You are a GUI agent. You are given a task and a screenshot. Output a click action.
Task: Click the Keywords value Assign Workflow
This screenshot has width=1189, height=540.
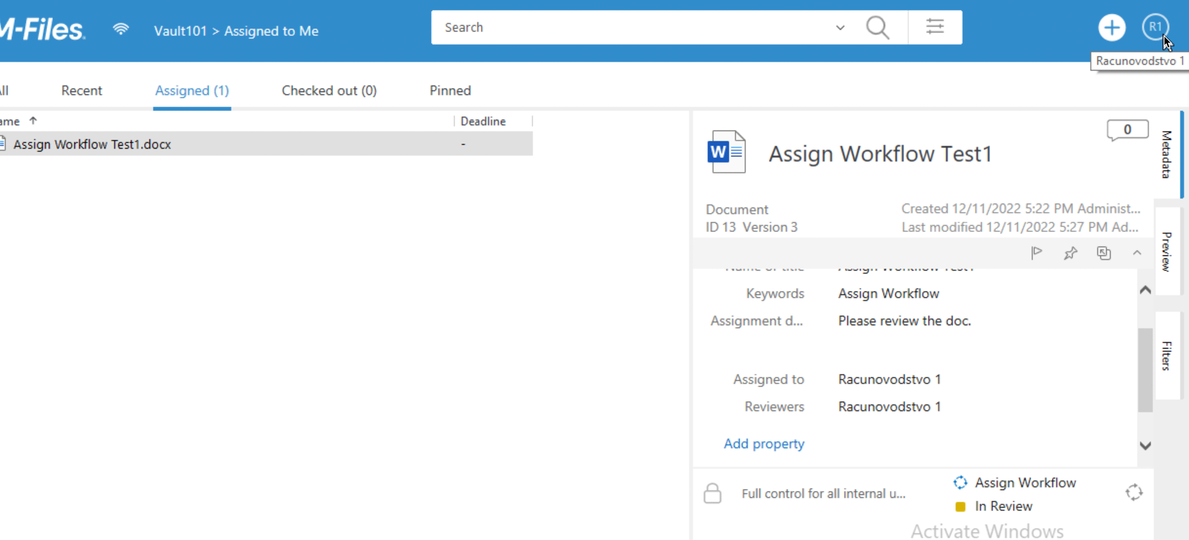pos(888,293)
